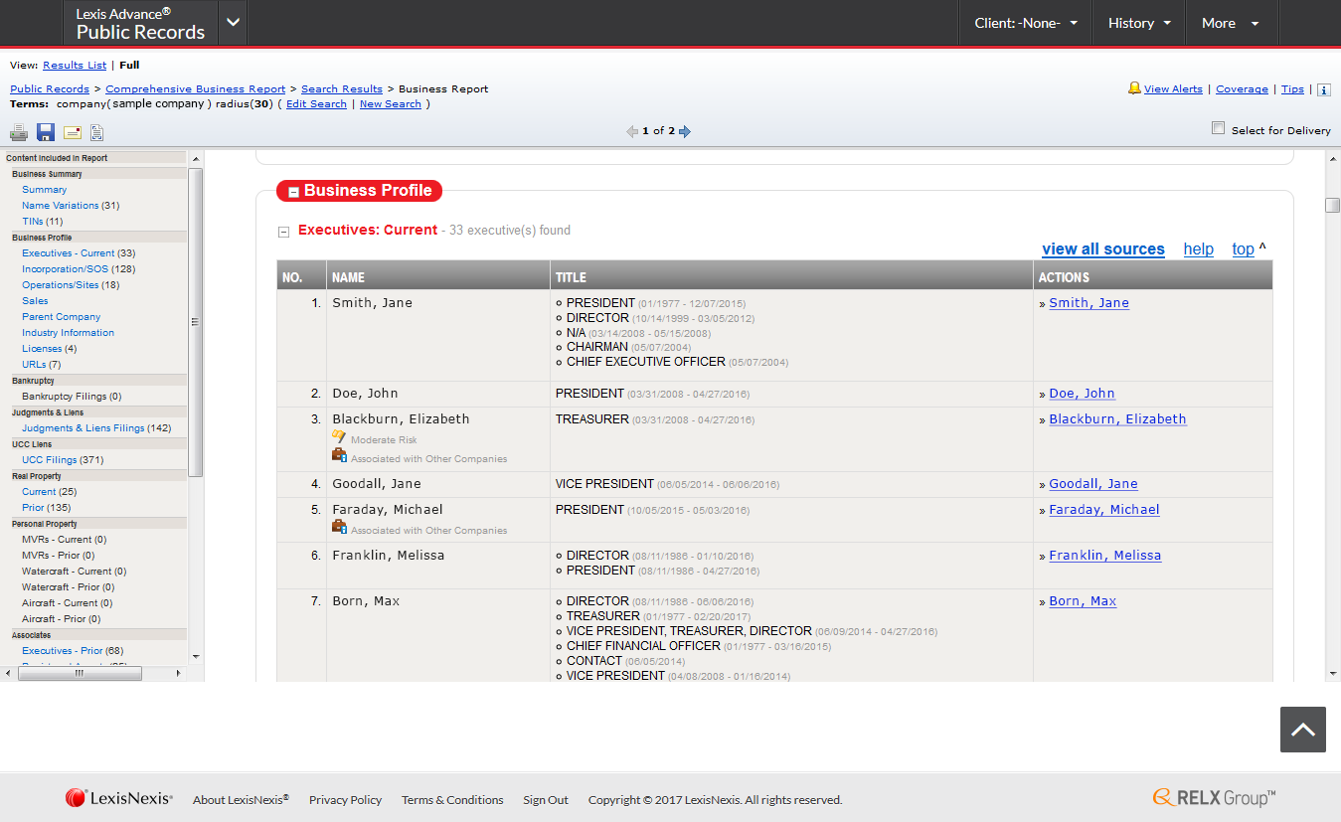Click the blue floppy disk save icon
This screenshot has height=822, width=1341.
pos(46,132)
